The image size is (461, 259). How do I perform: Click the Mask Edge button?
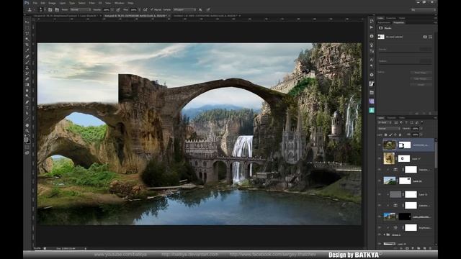click(x=421, y=73)
